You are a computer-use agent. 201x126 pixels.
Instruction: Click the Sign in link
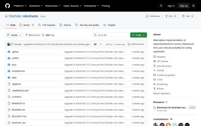click(x=171, y=6)
